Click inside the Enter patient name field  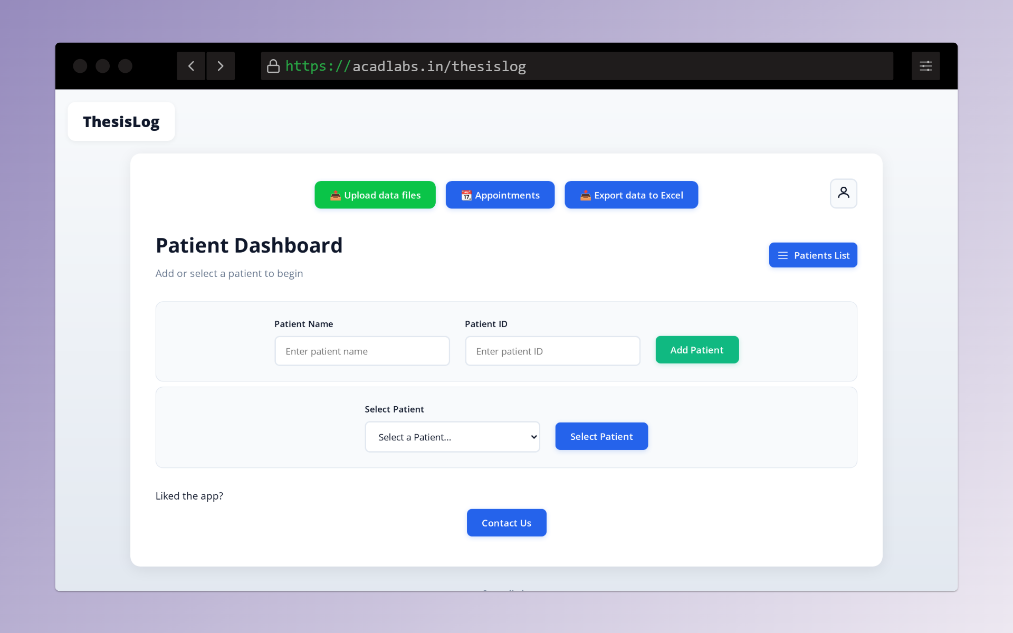coord(362,351)
